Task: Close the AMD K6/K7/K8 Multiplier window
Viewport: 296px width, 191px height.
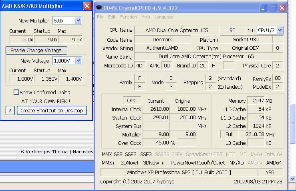Action: (x=87, y=6)
